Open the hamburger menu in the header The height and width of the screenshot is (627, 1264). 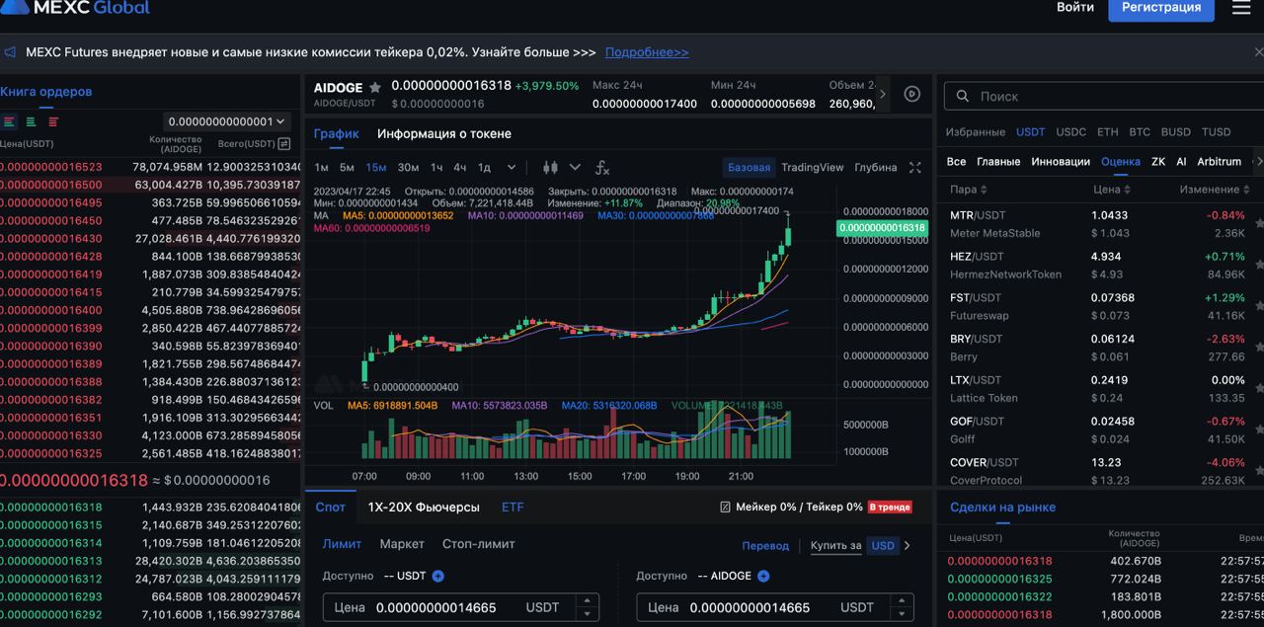pos(1241,7)
